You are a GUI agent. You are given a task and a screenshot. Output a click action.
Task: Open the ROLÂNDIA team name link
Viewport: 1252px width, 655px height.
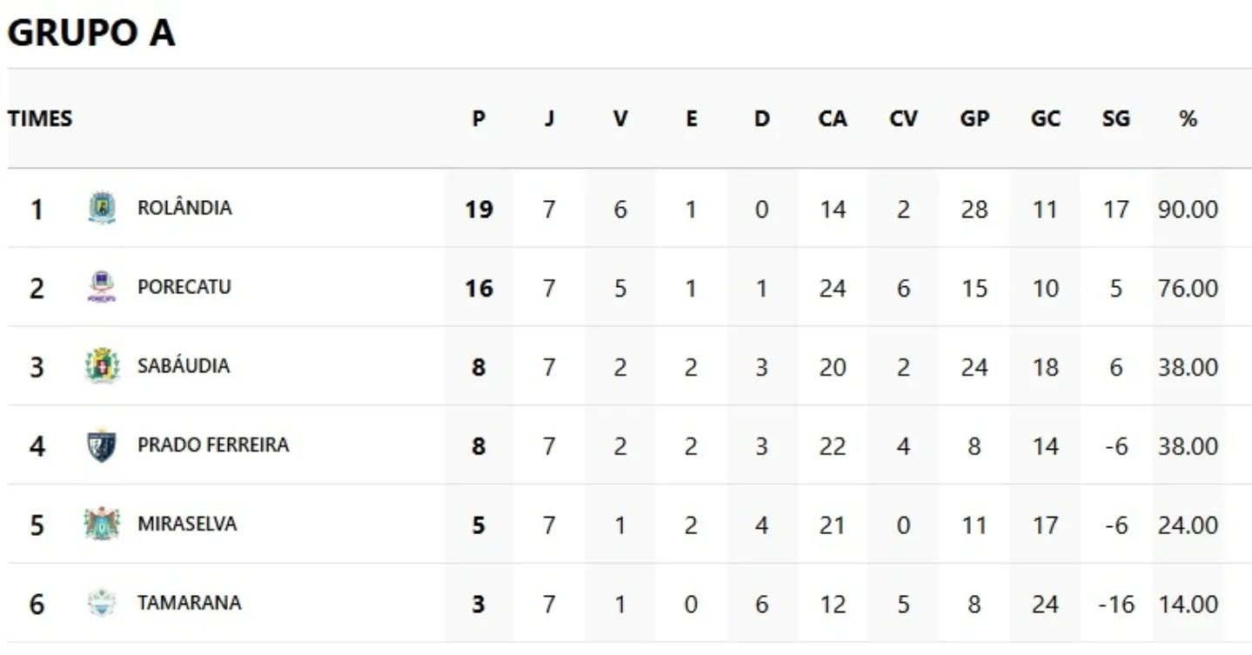184,208
